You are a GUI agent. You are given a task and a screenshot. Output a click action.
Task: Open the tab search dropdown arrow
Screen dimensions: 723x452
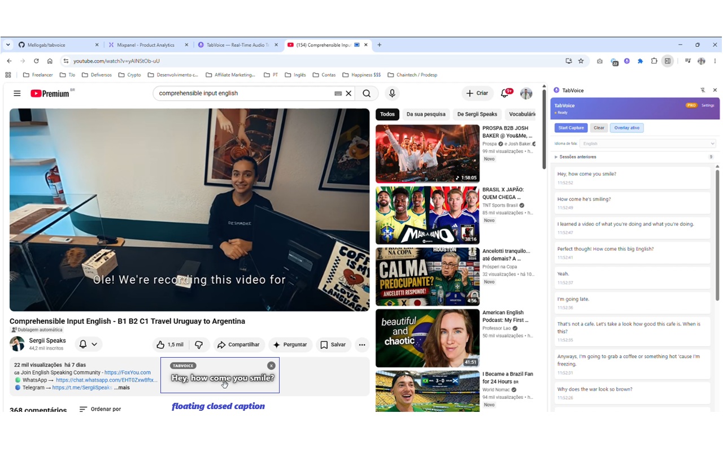pyautogui.click(x=8, y=45)
